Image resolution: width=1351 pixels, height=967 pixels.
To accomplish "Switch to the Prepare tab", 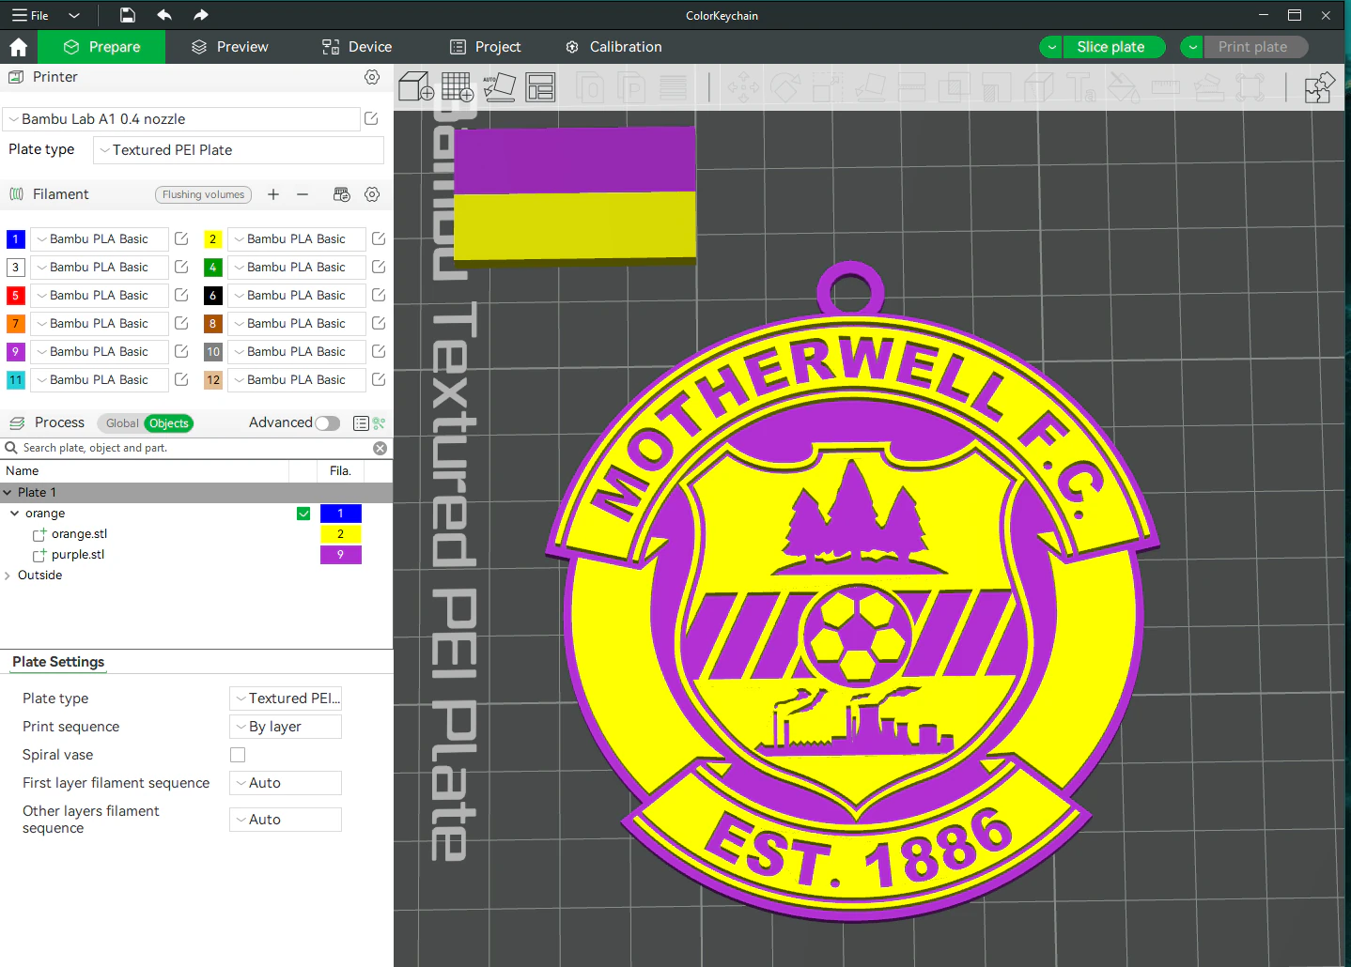I will pos(101,47).
